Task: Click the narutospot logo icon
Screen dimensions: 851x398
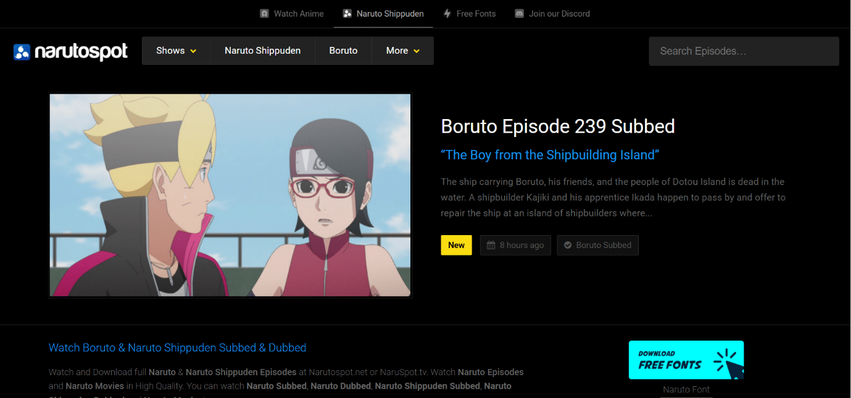Action: (x=22, y=52)
